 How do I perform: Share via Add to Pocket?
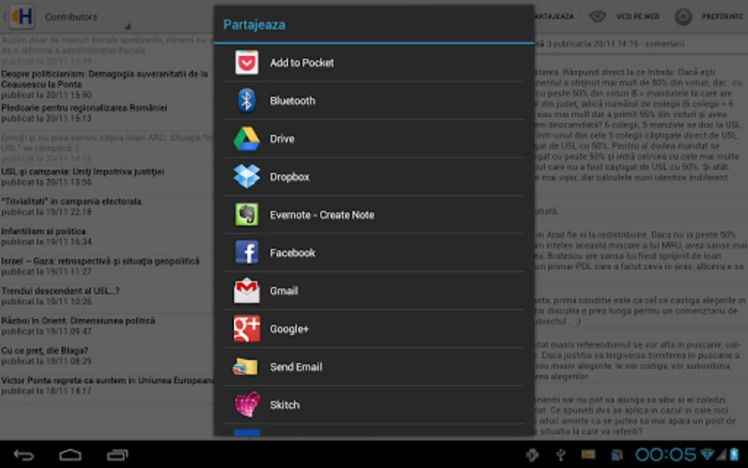[374, 62]
